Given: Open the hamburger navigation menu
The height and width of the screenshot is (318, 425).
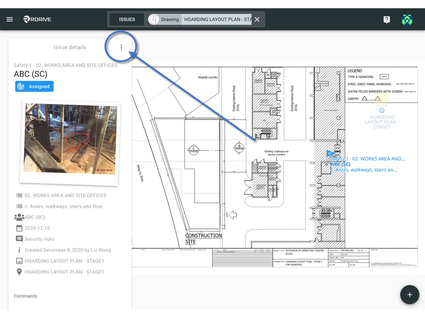Looking at the screenshot, I should click(x=10, y=19).
